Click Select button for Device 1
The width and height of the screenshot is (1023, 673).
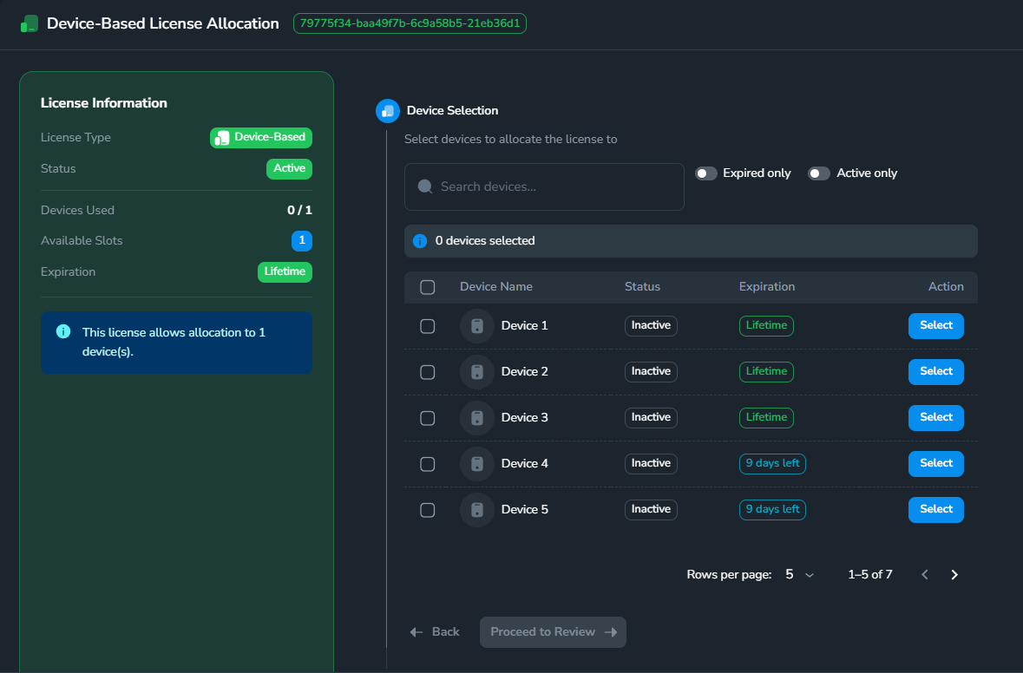(x=935, y=325)
